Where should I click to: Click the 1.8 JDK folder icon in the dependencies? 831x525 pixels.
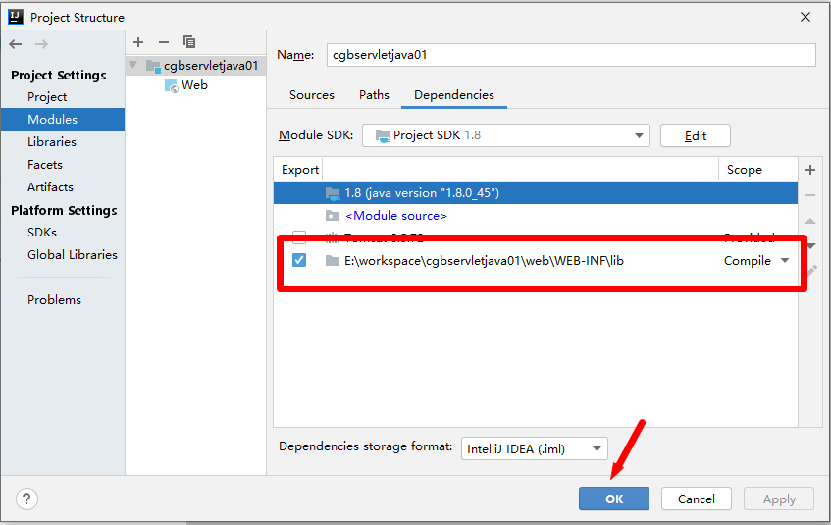(333, 193)
